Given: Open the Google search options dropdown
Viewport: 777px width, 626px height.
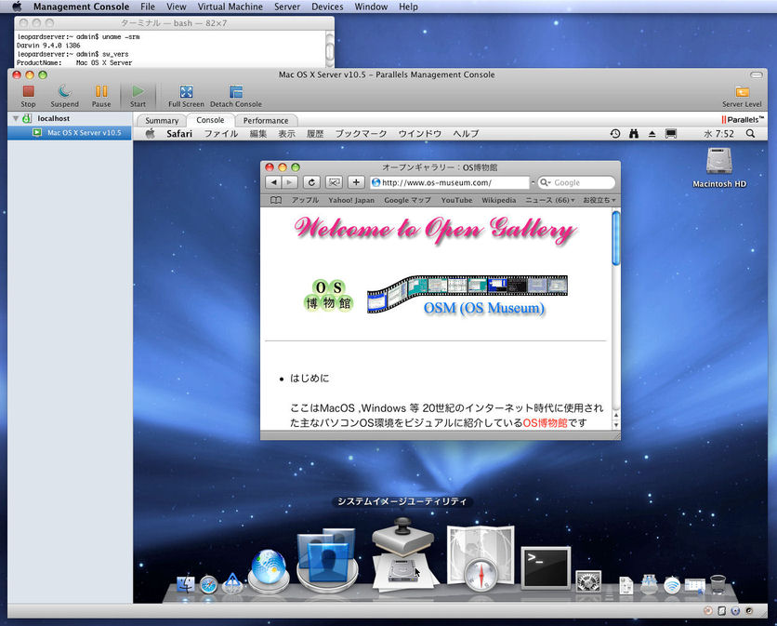Looking at the screenshot, I should click(x=546, y=182).
